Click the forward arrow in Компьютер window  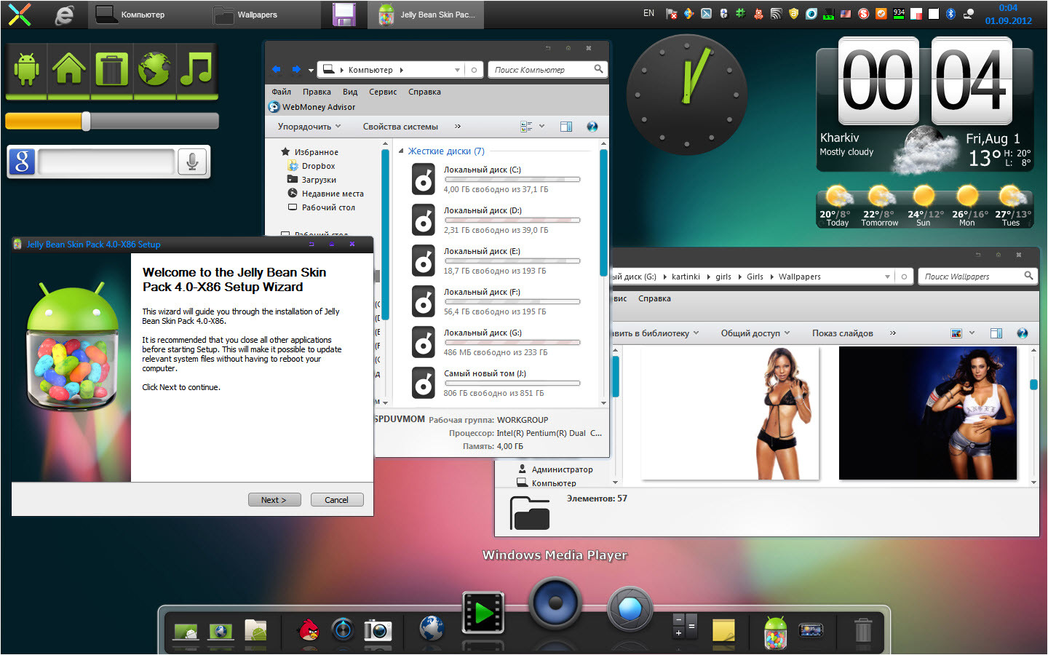click(296, 70)
